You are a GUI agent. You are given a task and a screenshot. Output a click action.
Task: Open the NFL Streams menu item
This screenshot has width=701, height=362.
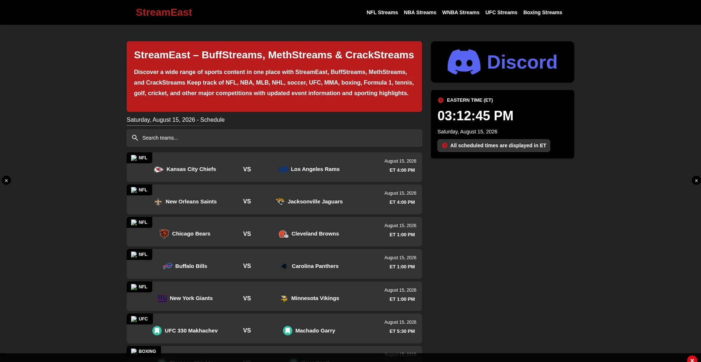coord(382,12)
